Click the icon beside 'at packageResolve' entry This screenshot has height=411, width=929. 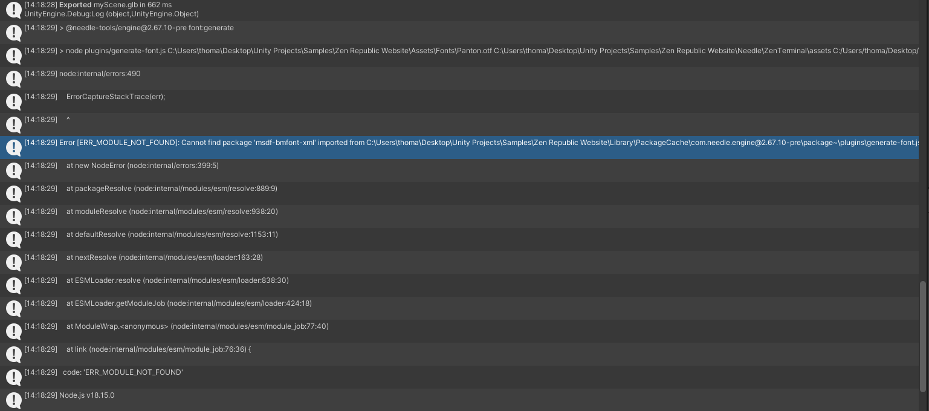coord(13,193)
